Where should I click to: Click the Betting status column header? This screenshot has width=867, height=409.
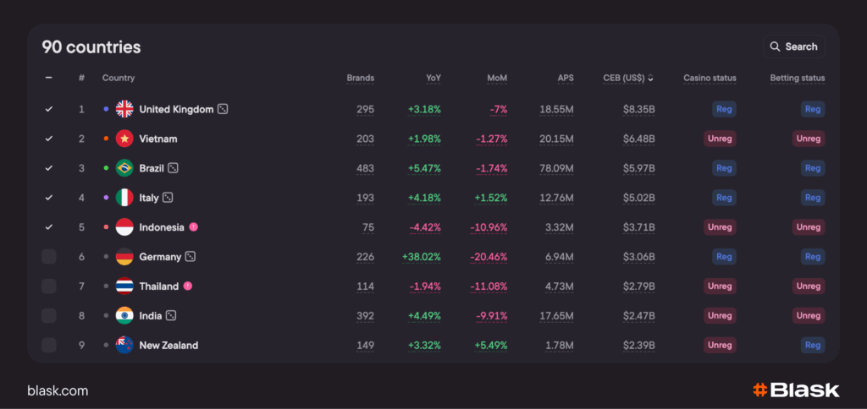pos(797,79)
